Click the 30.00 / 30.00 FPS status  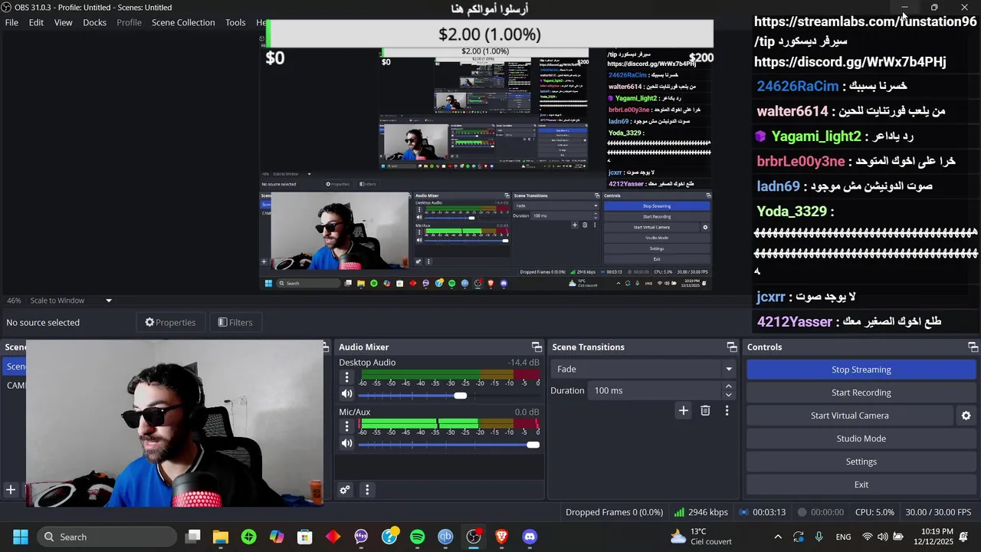[x=938, y=512]
